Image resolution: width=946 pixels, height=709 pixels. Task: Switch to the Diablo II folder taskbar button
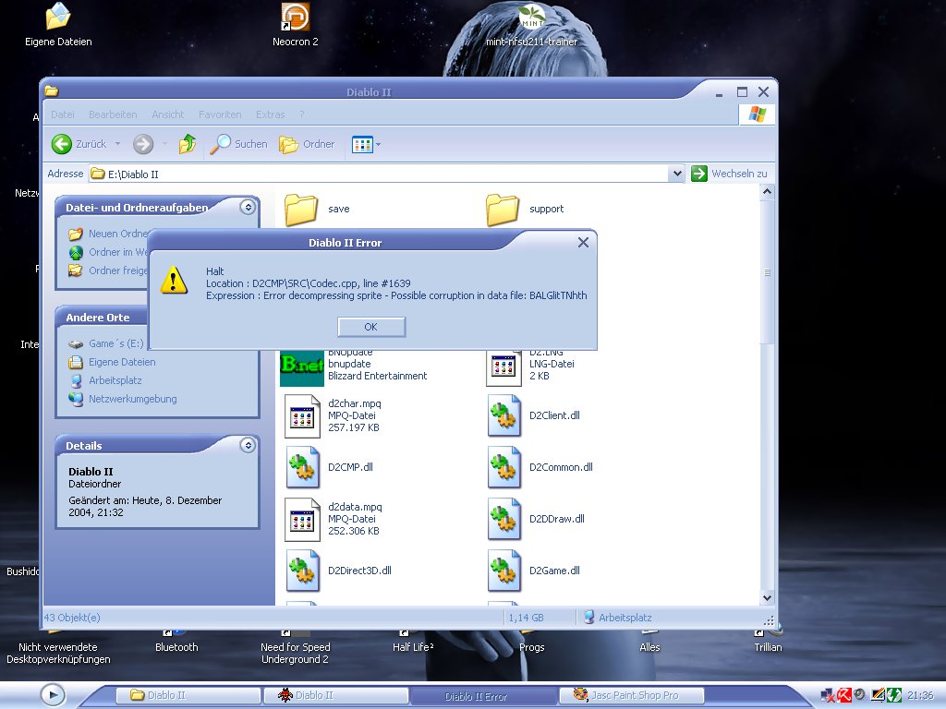click(x=188, y=695)
